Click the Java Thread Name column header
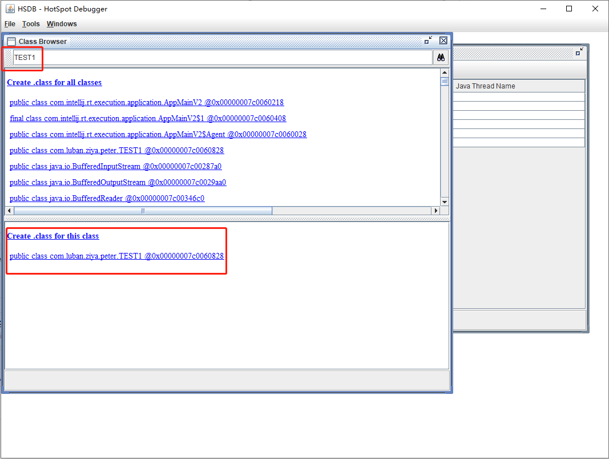Image resolution: width=609 pixels, height=459 pixels. (519, 86)
